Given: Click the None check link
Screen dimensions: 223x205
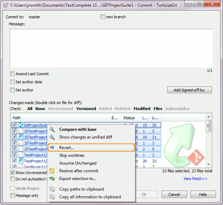Looking at the screenshot, I should [x=40, y=109].
